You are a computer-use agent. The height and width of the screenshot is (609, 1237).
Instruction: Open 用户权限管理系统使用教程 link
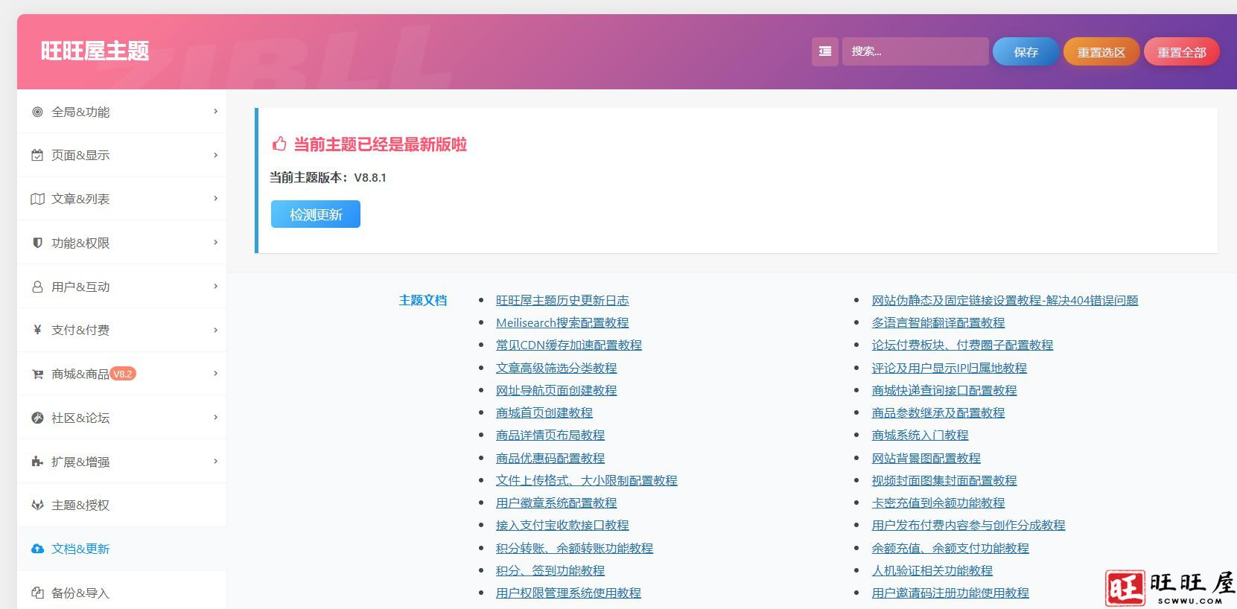tap(568, 593)
